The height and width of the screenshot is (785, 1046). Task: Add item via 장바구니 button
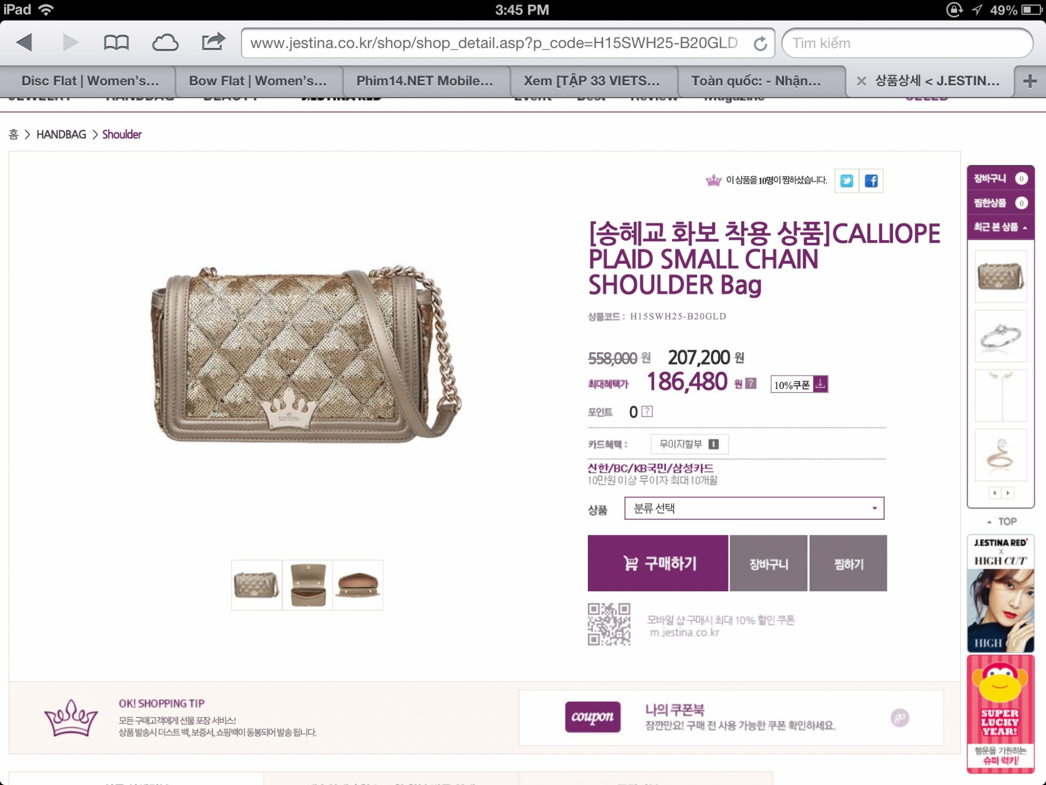click(x=769, y=564)
